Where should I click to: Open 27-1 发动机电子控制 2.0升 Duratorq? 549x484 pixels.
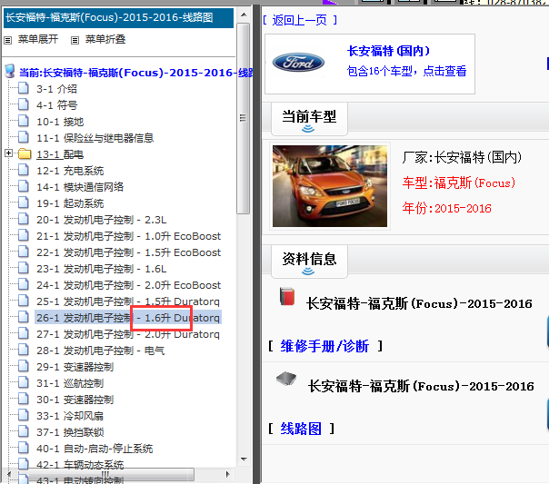(x=128, y=334)
